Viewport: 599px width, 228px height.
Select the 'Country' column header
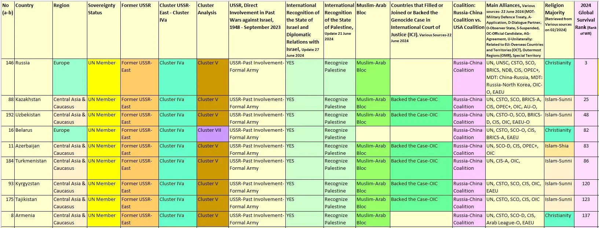pos(33,30)
